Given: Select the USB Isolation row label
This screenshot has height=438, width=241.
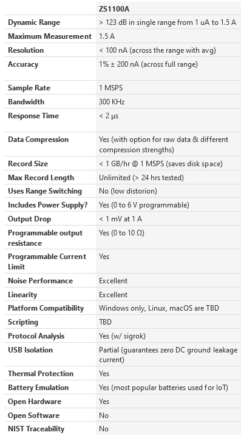Looking at the screenshot, I should pyautogui.click(x=30, y=350).
